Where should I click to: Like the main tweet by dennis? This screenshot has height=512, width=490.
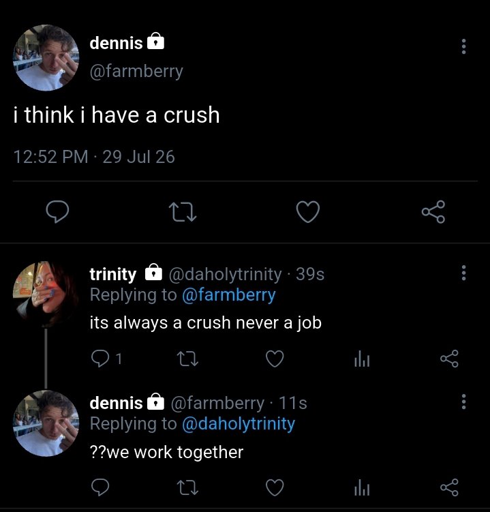click(x=308, y=211)
